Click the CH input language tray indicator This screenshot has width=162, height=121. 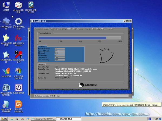click(150, 119)
